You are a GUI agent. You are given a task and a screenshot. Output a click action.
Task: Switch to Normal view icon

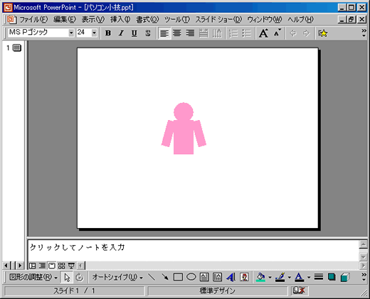(32, 266)
